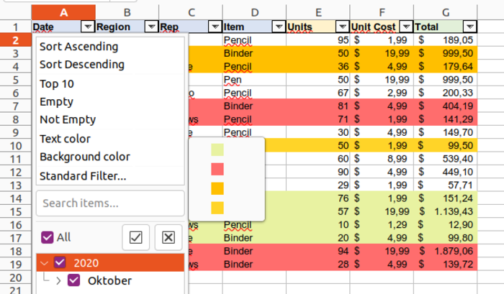Collapse the 2020 tree node

[x=45, y=262]
